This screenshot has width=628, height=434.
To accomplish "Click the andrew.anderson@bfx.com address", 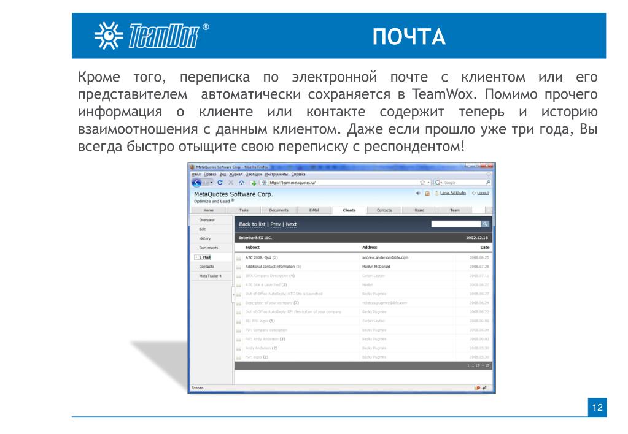I will click(385, 258).
